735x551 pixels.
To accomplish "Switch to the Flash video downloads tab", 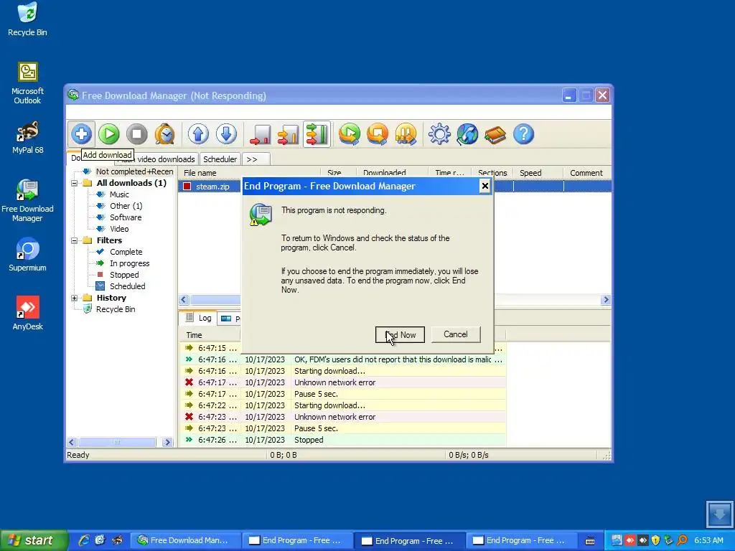I will pos(156,159).
